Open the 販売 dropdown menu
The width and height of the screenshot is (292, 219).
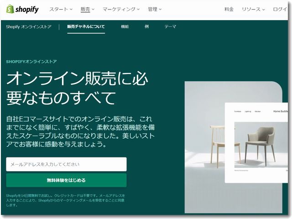click(87, 9)
